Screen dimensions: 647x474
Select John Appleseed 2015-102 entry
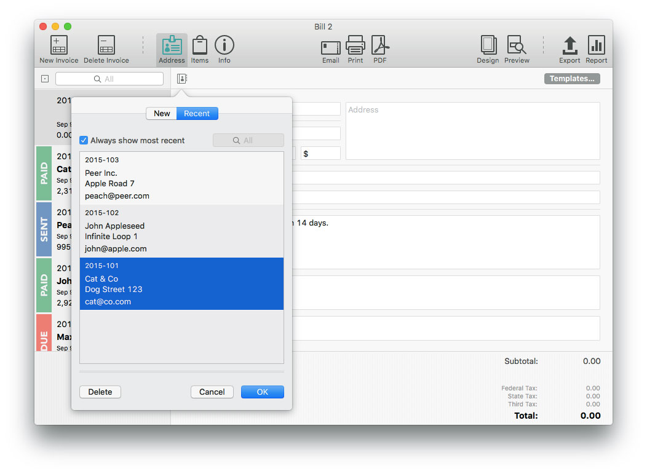pyautogui.click(x=181, y=231)
